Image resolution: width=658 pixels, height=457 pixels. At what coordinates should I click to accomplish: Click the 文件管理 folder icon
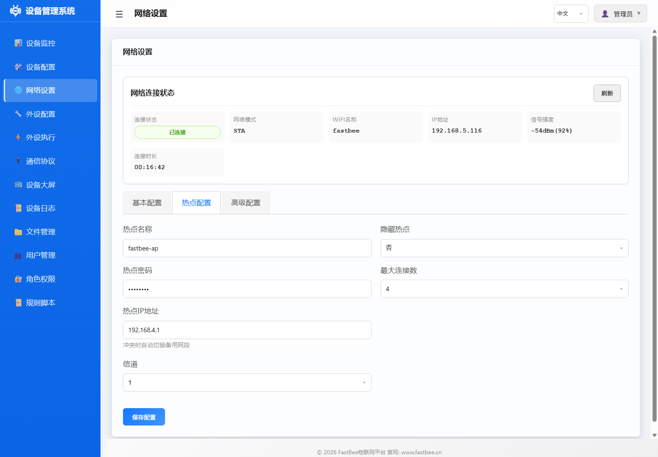(18, 232)
